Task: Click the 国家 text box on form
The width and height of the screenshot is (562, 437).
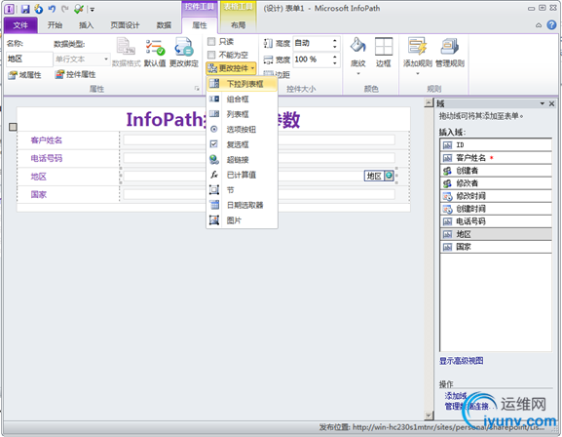Action: pos(259,194)
